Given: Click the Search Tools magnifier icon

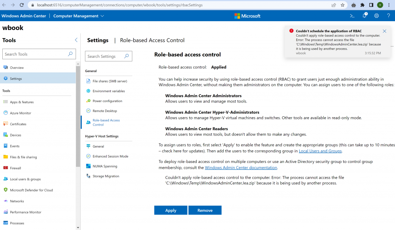Looking at the screenshot, I should 70,54.
